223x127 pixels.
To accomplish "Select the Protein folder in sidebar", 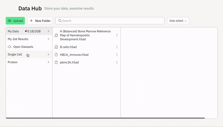I will [x=13, y=62].
